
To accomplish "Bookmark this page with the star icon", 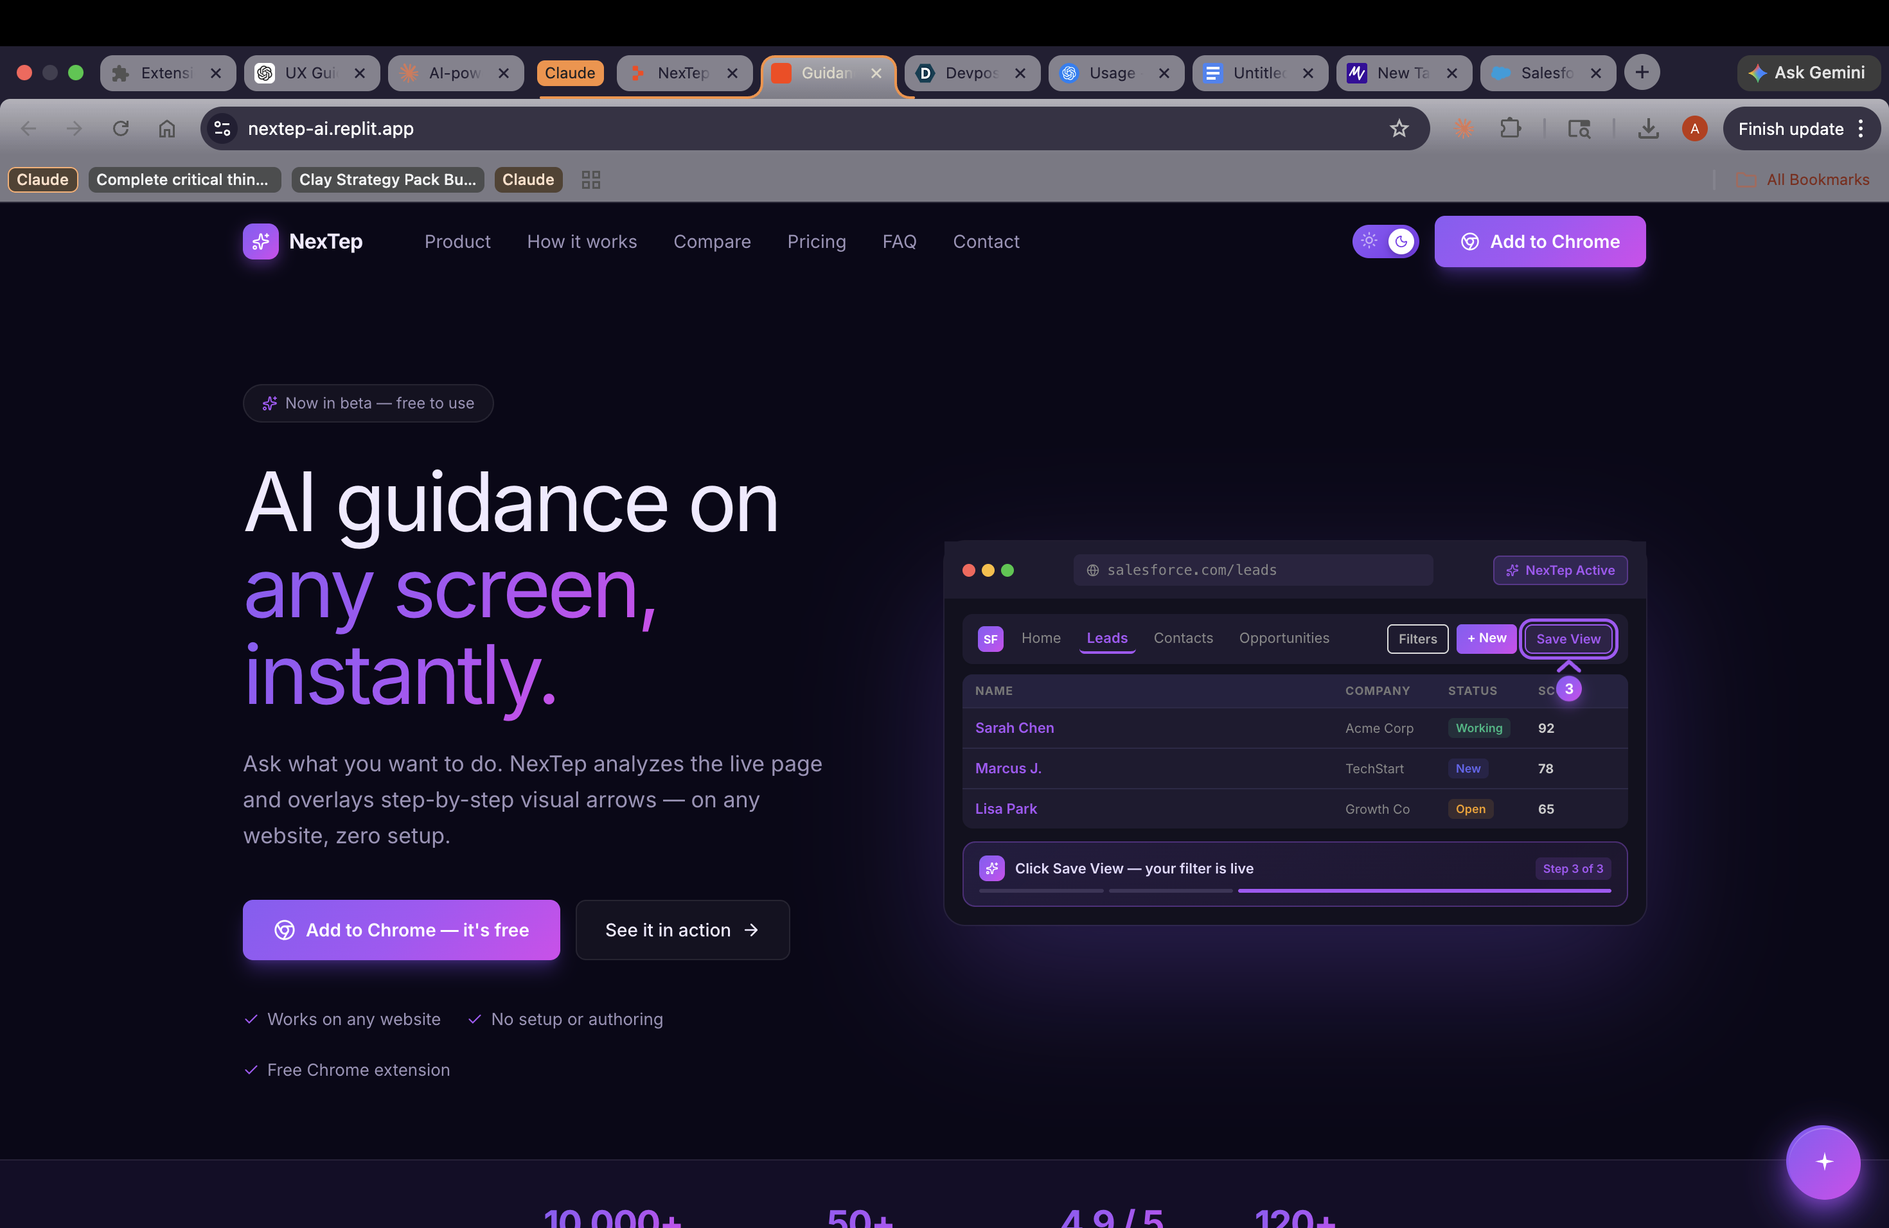I will [1399, 128].
